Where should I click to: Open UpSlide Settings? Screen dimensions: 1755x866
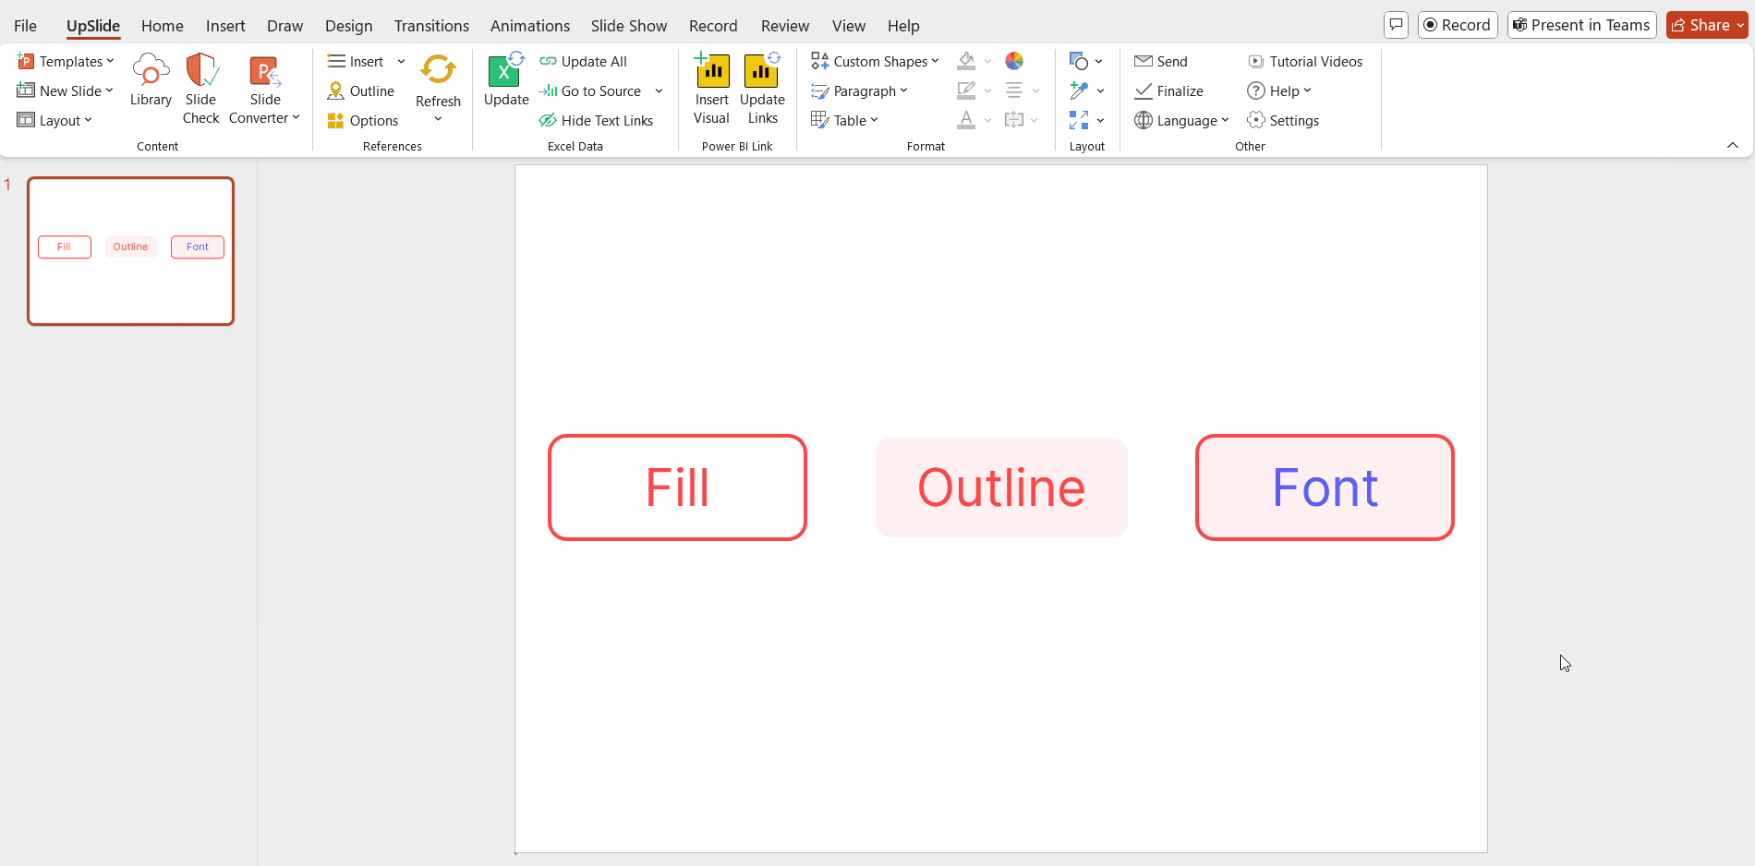(1283, 120)
